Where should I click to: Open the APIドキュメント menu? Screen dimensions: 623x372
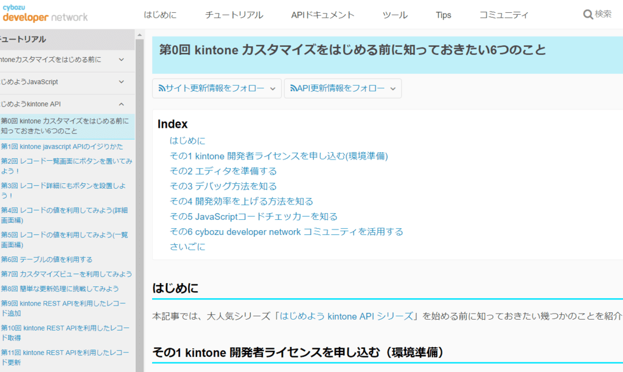click(x=322, y=15)
